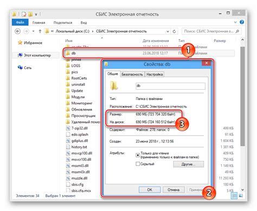257x211 pixels.
Task: Open the Главная ribbon tab
Action: [x=38, y=22]
